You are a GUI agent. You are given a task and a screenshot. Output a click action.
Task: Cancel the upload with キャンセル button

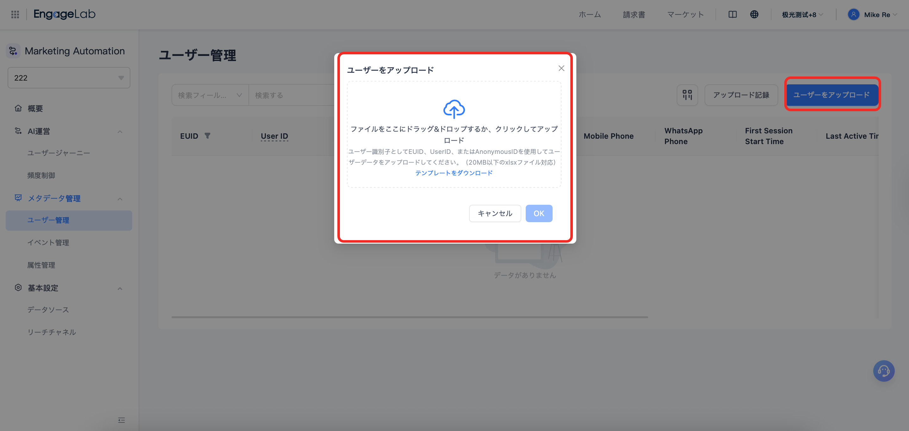pos(495,213)
